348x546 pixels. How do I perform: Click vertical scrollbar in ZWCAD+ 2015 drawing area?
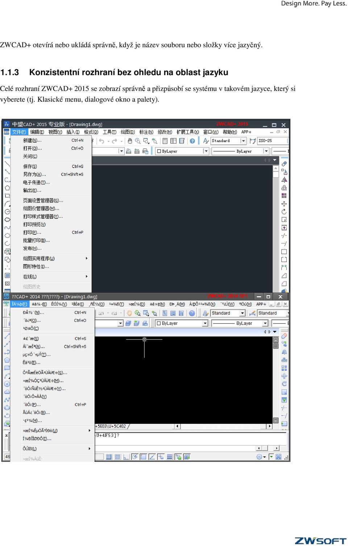[276, 229]
